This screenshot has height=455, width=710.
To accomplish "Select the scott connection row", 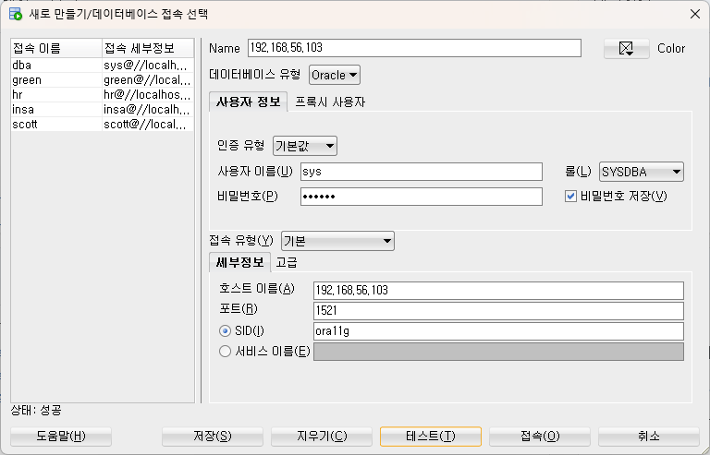I will coord(103,125).
